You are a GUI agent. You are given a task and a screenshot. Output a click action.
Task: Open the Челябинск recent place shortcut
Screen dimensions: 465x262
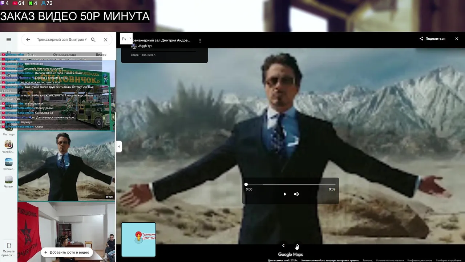[9, 147]
